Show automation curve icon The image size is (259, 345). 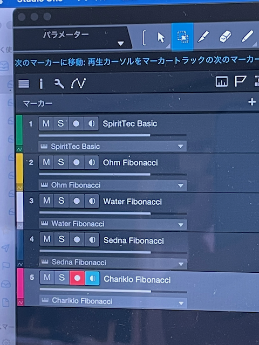coord(78,84)
